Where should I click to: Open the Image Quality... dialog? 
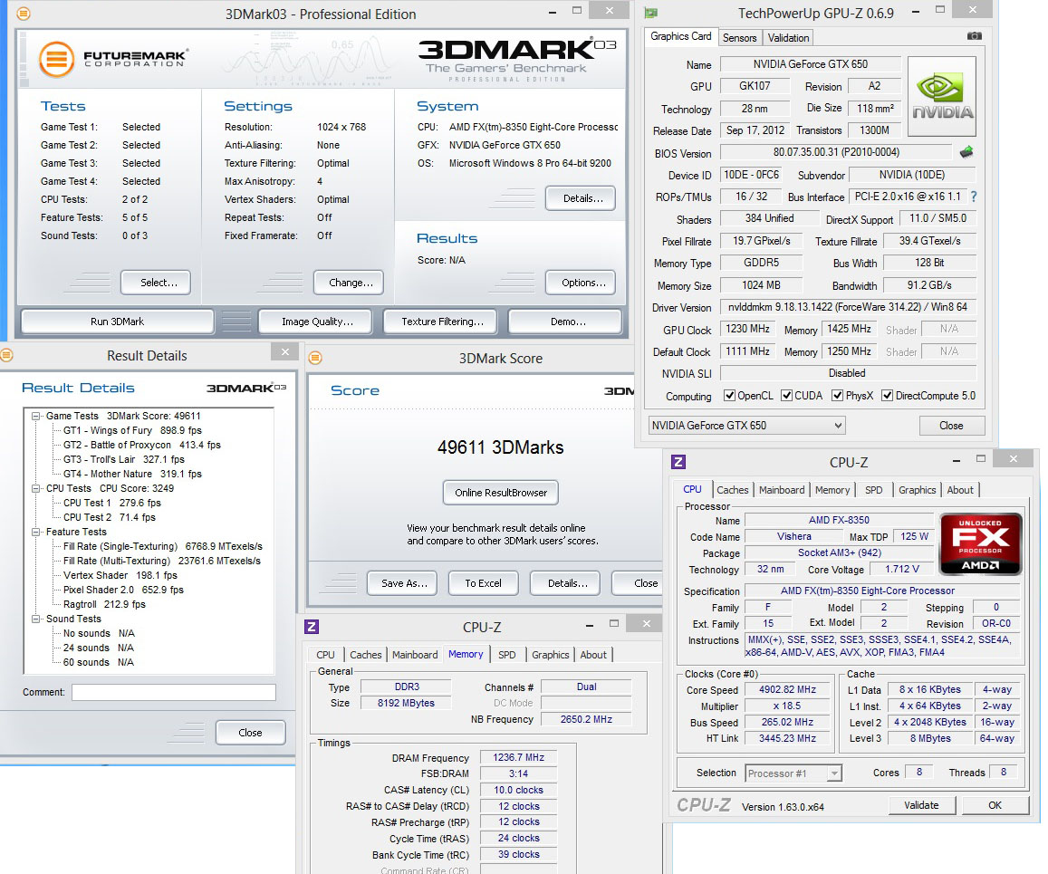coord(317,322)
